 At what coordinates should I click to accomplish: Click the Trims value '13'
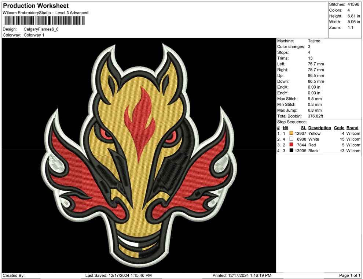coord(310,58)
